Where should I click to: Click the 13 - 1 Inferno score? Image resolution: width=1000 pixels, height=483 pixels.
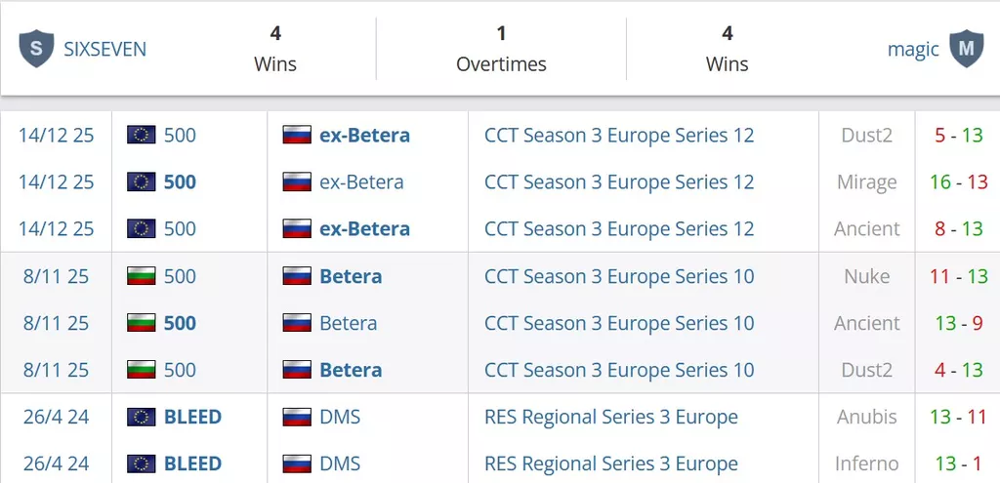(x=958, y=463)
